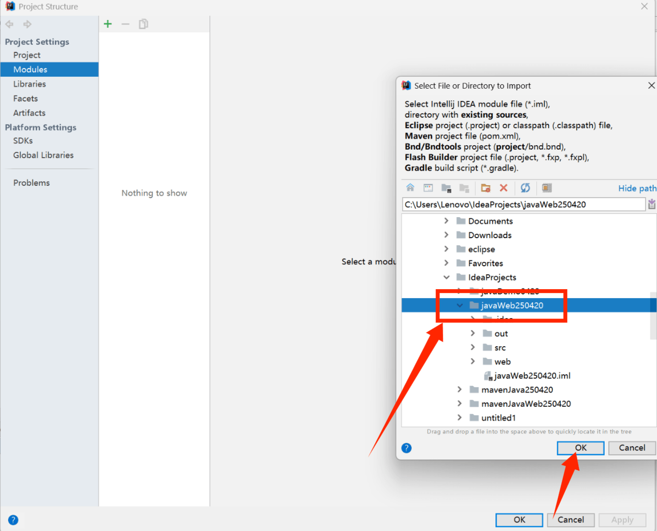Select the src folder
Viewport: 657px width, 531px height.
[500, 347]
